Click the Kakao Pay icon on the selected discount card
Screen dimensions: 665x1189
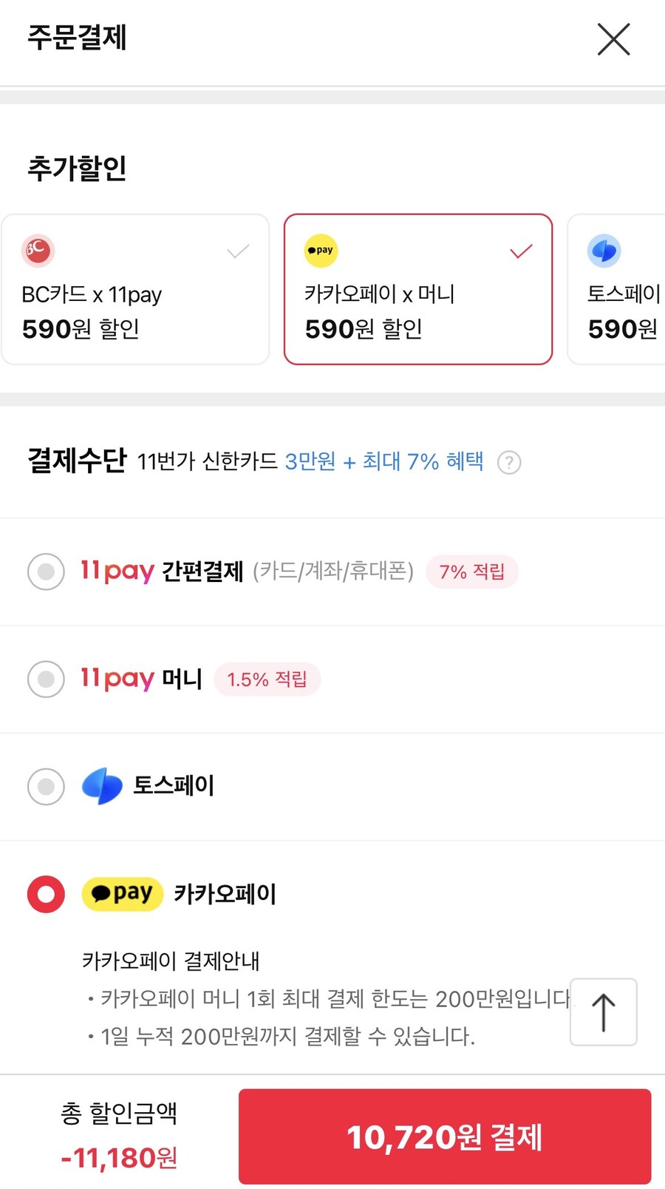(x=321, y=251)
